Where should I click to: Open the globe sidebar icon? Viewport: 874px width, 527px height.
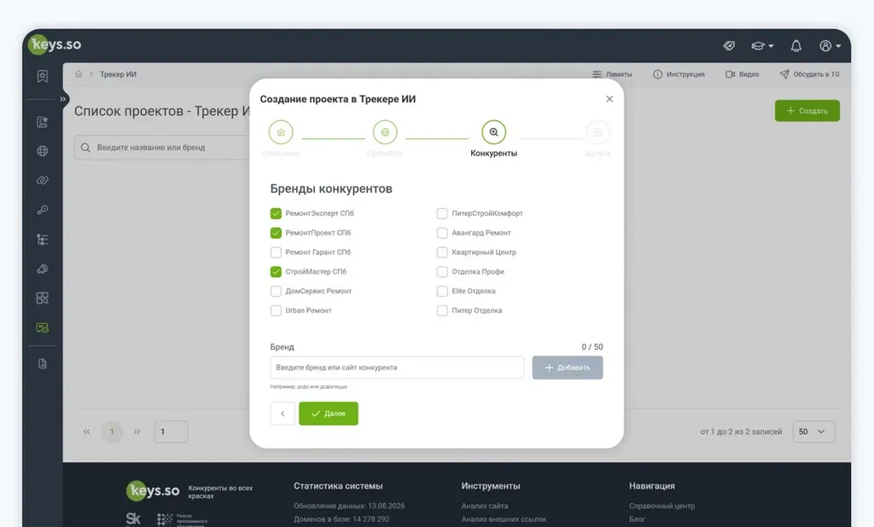pos(43,151)
